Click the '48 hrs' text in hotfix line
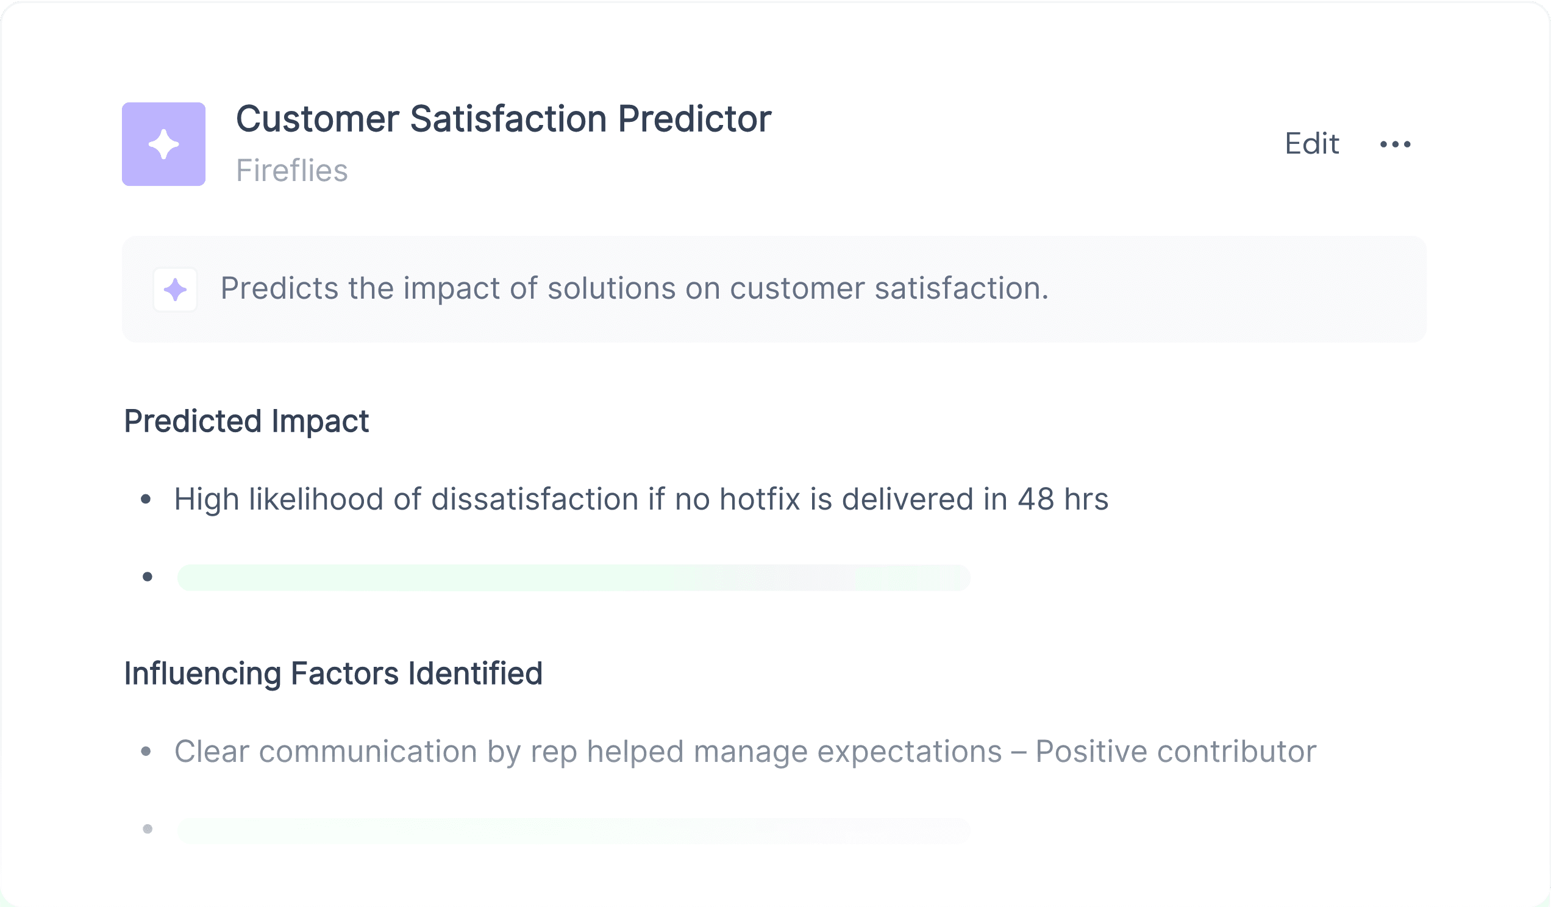1551x907 pixels. pyautogui.click(x=1062, y=499)
